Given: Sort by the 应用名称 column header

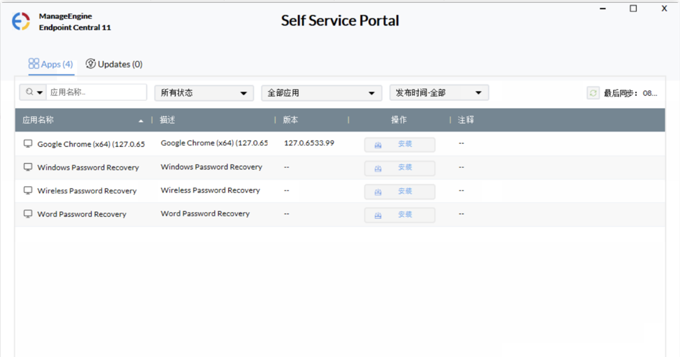Looking at the screenshot, I should tap(38, 120).
